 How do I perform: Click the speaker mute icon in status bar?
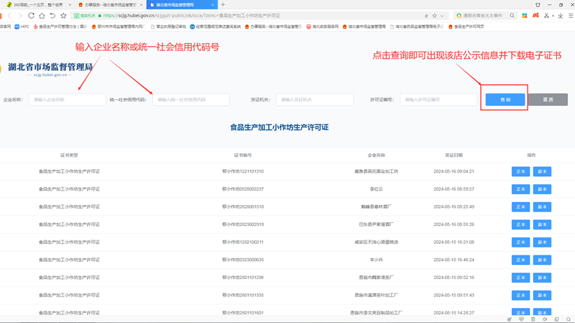(x=545, y=319)
